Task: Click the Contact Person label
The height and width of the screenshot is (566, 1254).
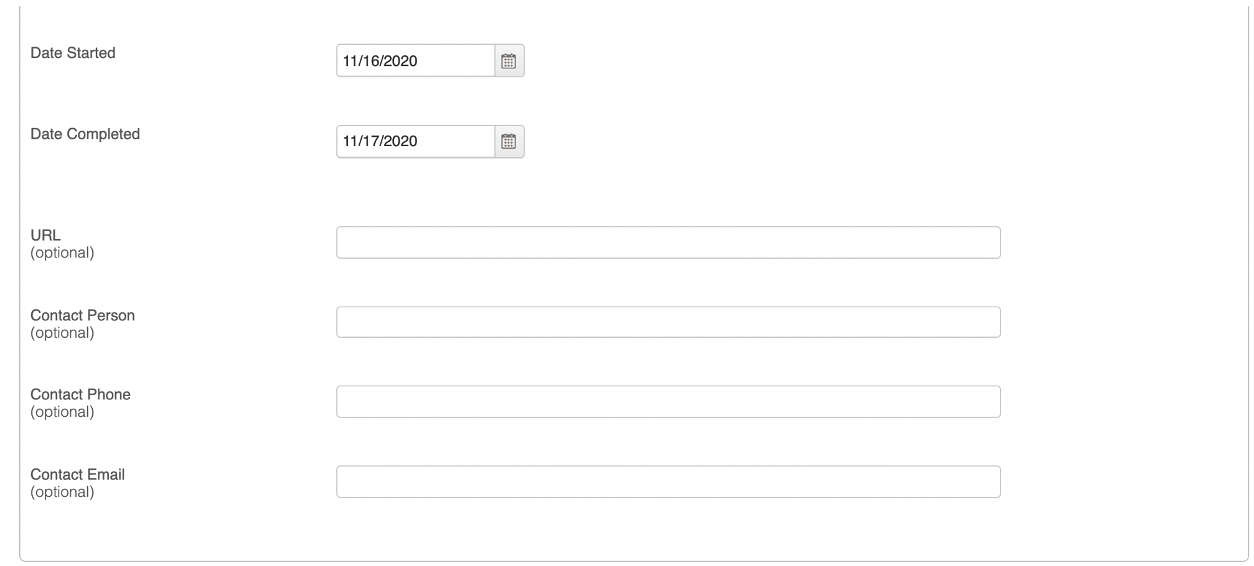Action: pyautogui.click(x=83, y=315)
